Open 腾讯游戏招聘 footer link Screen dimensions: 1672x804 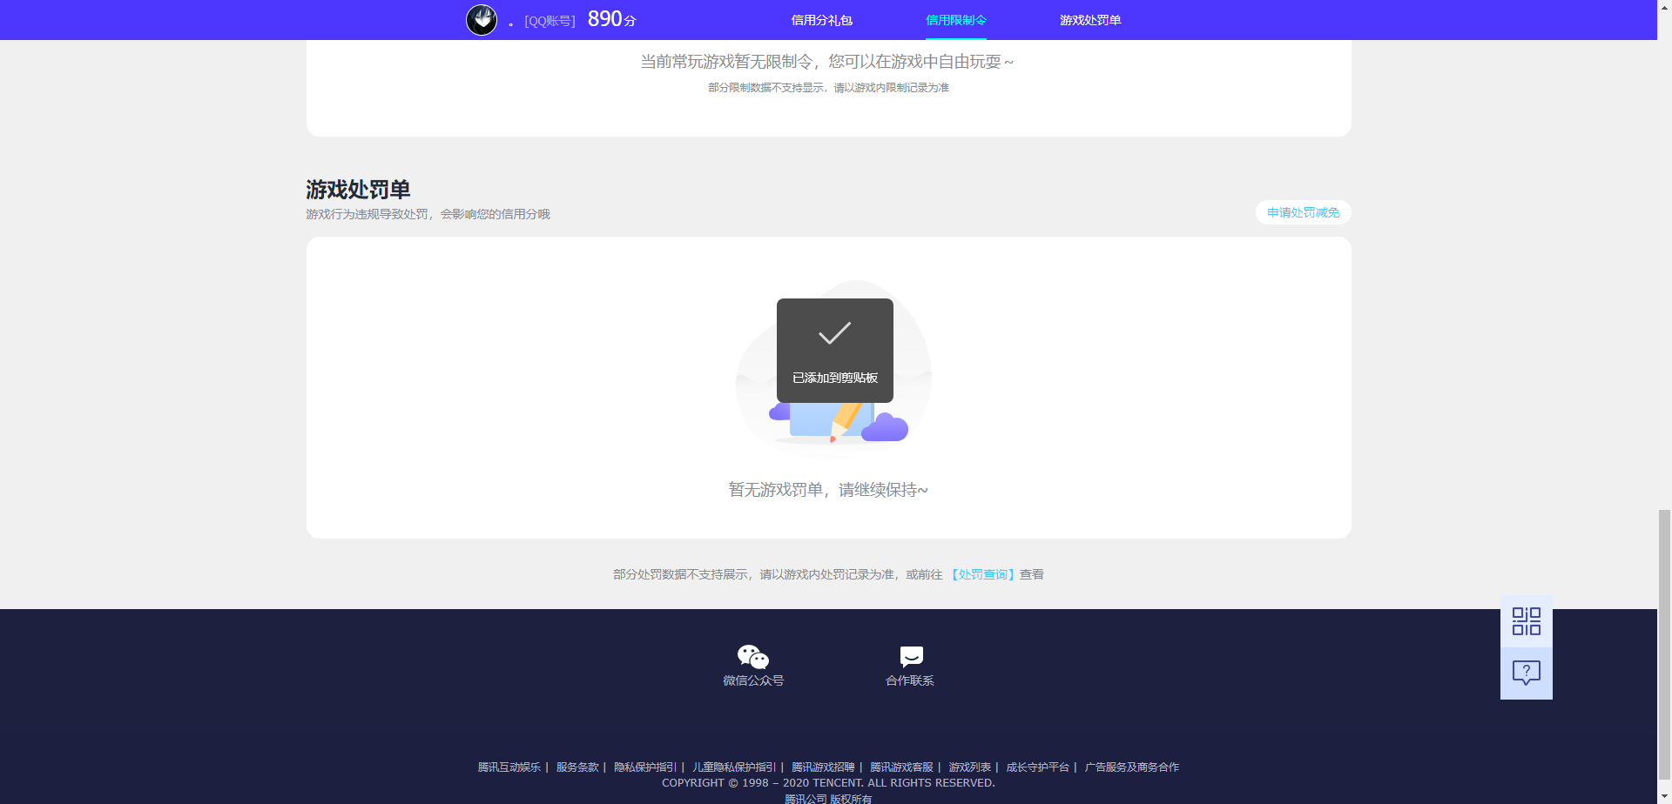pos(823,767)
